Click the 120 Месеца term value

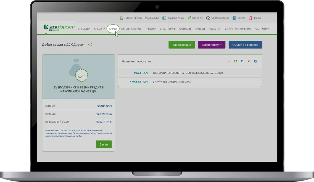(104, 114)
